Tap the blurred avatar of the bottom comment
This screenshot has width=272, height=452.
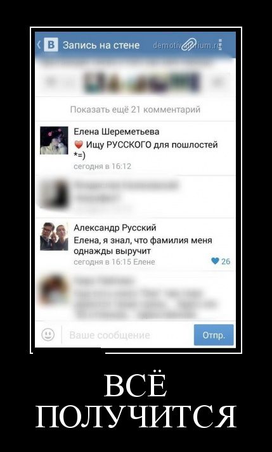pyautogui.click(x=55, y=290)
